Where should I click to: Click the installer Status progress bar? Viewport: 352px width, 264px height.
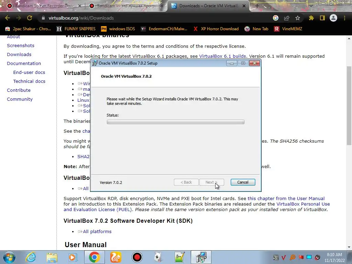[x=176, y=122]
